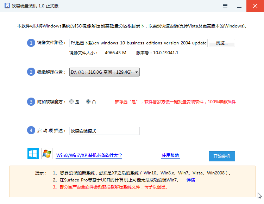Open the hamburger menu in title bar
This screenshot has width=264, height=204.
tap(225, 6)
